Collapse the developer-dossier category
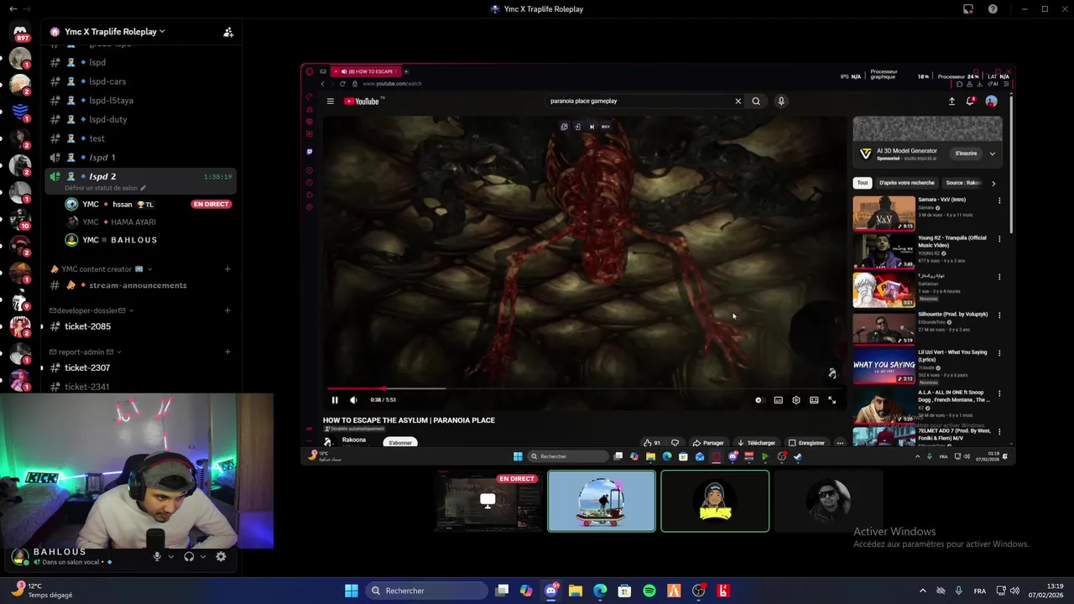Viewport: 1074px width, 604px height. 91,310
